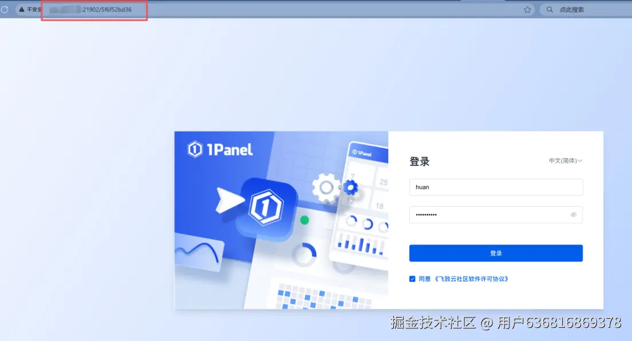The height and width of the screenshot is (341, 632).
Task: Click the blue 登录 button
Action: click(x=496, y=253)
